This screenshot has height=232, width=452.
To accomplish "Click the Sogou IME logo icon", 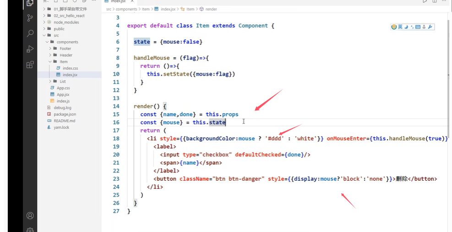I will pos(394,27).
